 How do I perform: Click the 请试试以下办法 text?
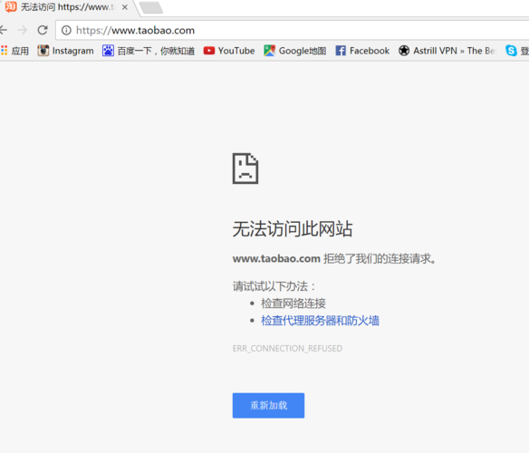tap(274, 286)
